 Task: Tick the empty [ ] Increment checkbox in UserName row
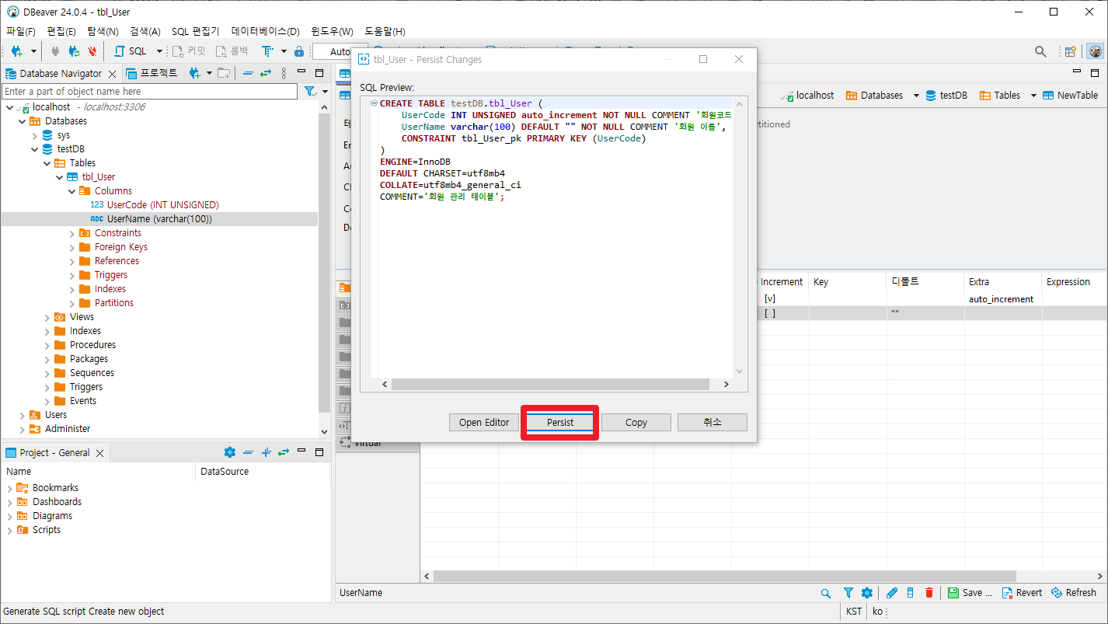tap(770, 313)
